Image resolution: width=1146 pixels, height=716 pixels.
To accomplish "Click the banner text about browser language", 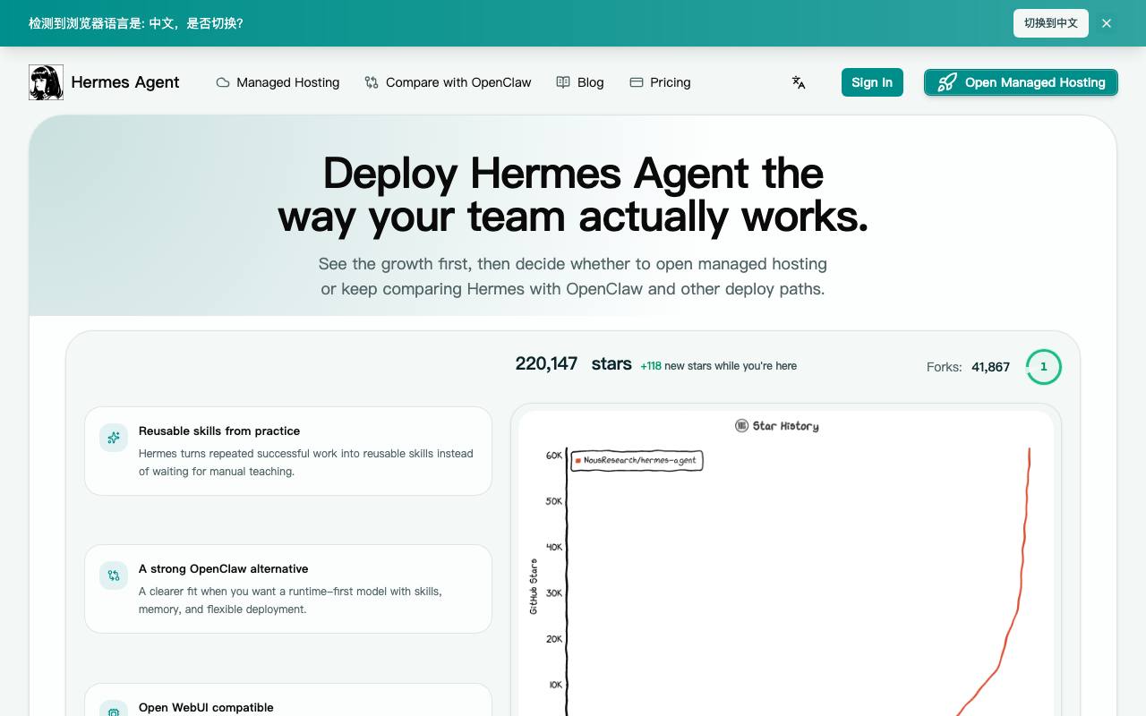I will [136, 23].
